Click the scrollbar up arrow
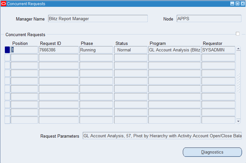246x163 pixels. pyautogui.click(x=238, y=49)
